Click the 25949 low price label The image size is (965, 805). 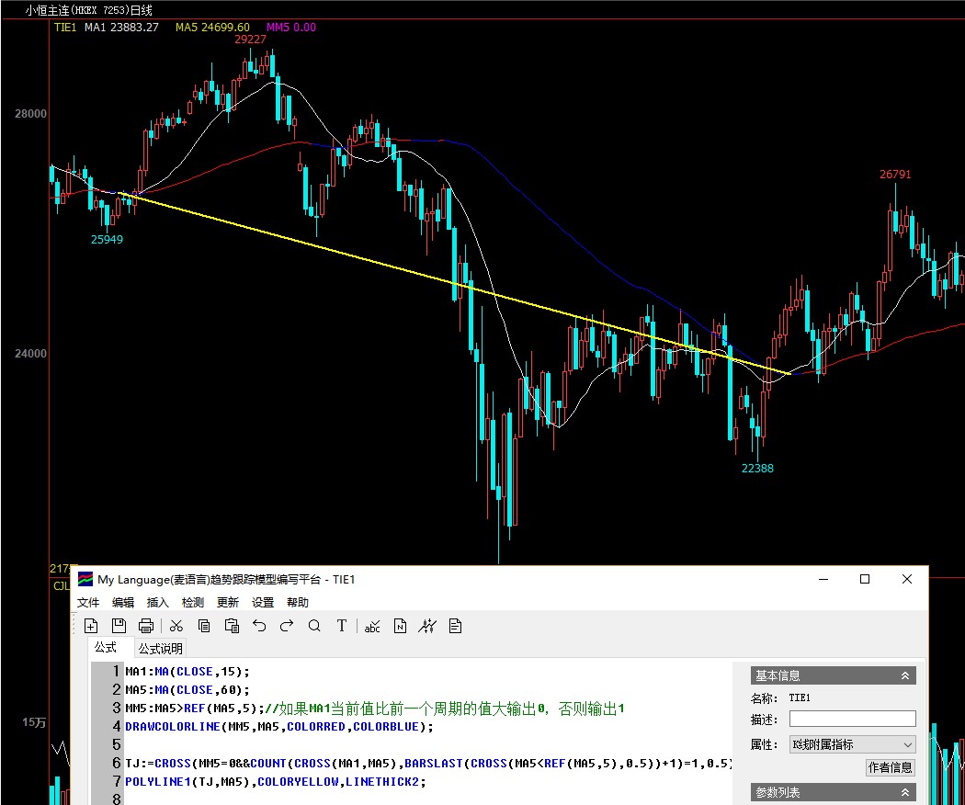(x=108, y=240)
